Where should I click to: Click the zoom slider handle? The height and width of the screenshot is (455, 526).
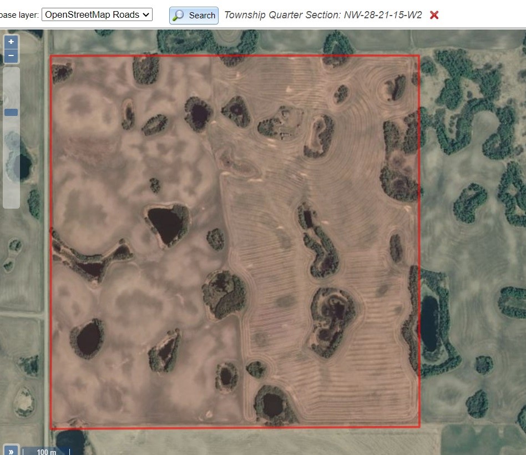[x=11, y=113]
